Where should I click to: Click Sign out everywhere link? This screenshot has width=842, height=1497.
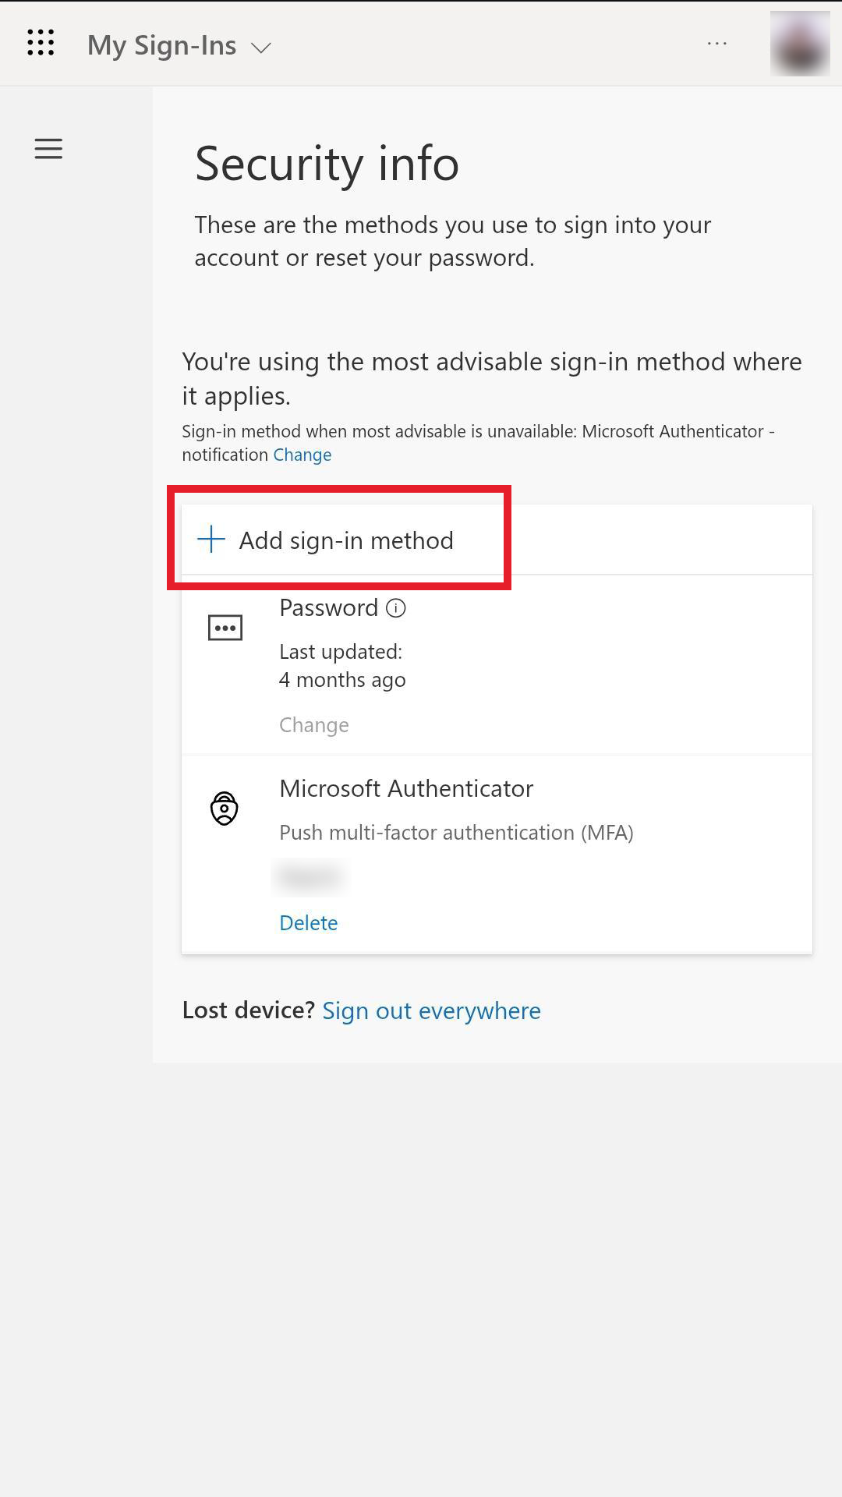click(x=431, y=1011)
